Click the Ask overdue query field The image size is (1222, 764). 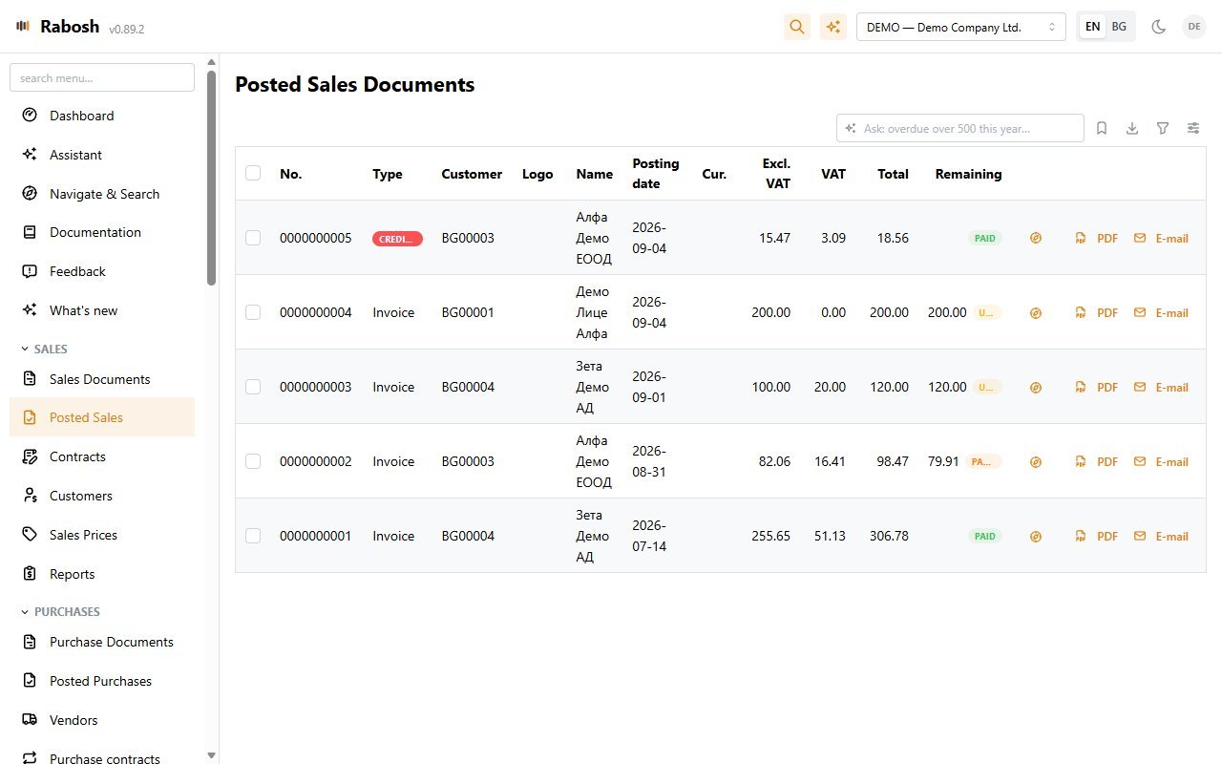tap(960, 128)
